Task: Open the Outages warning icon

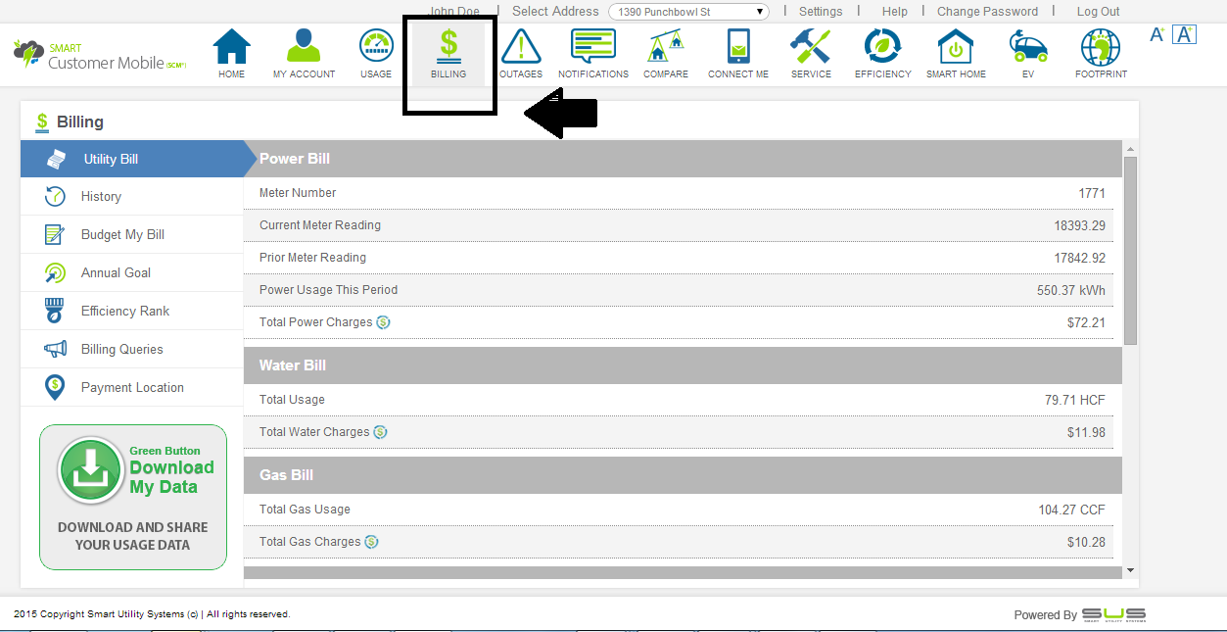Action: tap(521, 53)
